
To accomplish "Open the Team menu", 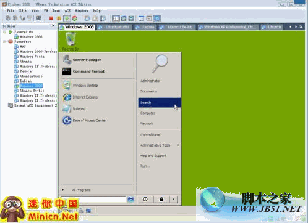I will (56, 10).
